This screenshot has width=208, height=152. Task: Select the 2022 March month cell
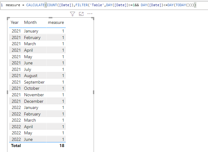pos(30,120)
